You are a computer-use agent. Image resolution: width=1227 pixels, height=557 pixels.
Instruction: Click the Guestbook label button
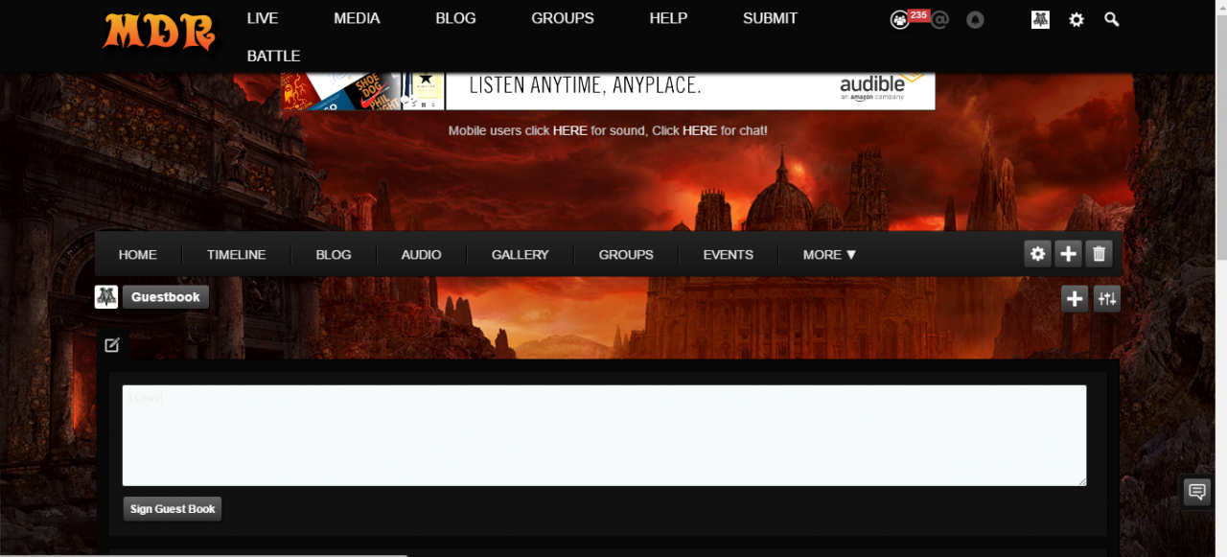166,297
